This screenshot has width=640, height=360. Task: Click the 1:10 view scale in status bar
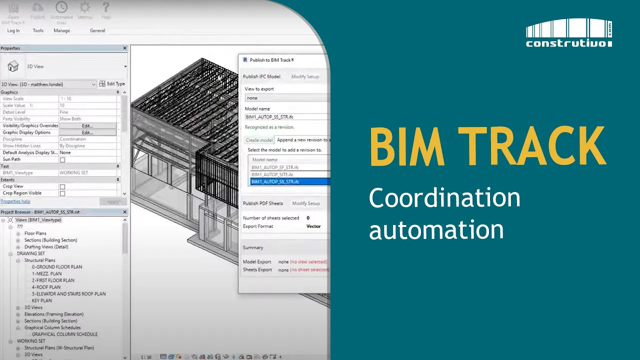pos(145,357)
